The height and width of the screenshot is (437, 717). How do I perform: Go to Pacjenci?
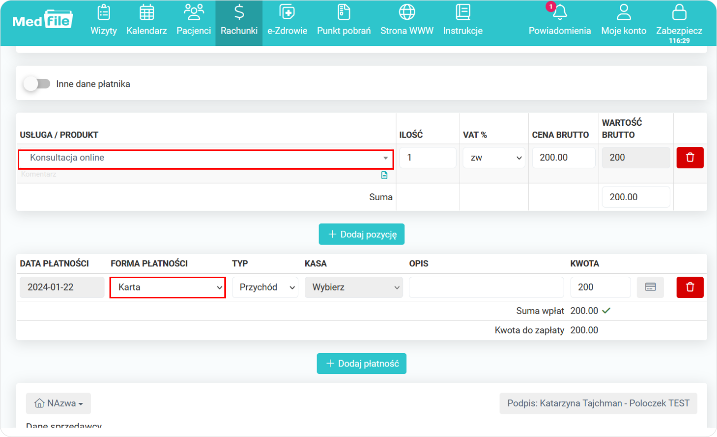click(193, 20)
